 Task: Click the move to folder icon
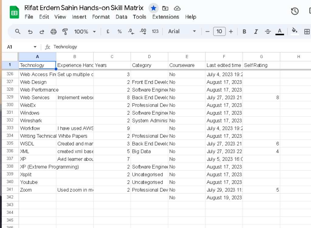(x=165, y=8)
